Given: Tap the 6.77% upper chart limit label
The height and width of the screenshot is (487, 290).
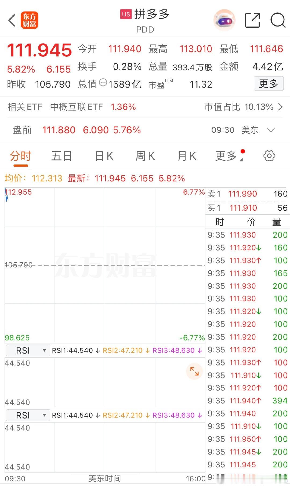Looking at the screenshot, I should tap(194, 192).
